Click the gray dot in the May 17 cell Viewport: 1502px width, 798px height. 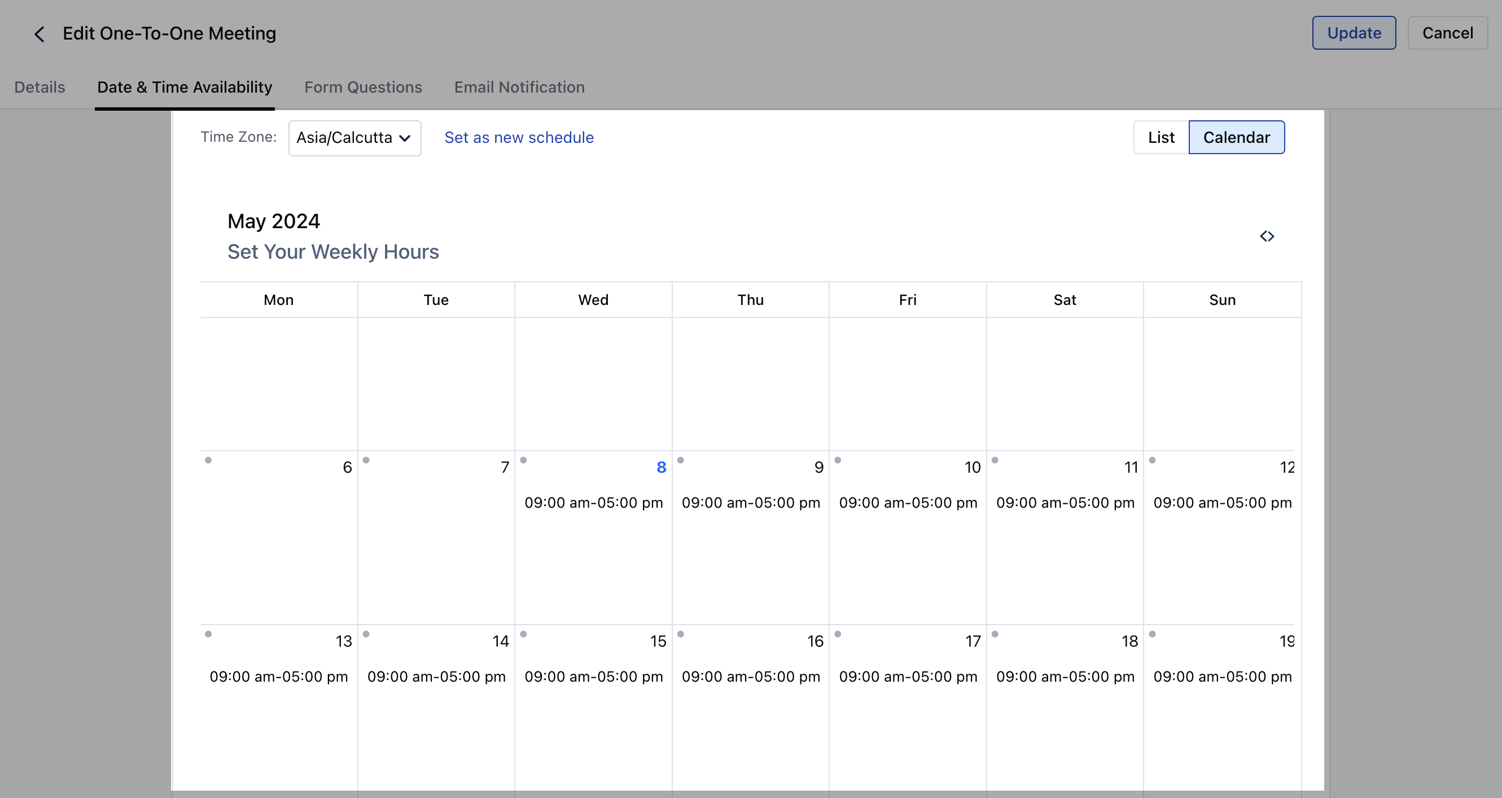coord(837,634)
